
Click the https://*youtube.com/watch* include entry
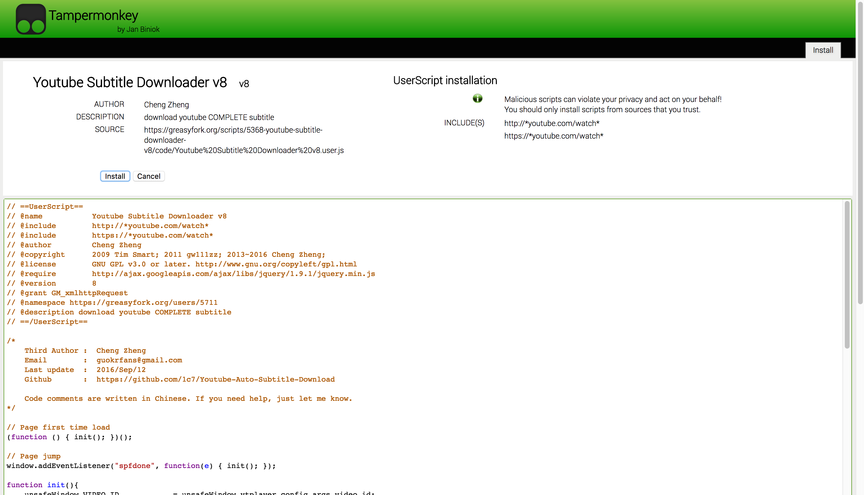click(554, 136)
